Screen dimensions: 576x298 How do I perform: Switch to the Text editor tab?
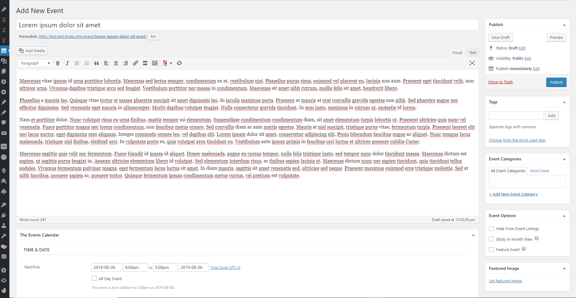(473, 52)
